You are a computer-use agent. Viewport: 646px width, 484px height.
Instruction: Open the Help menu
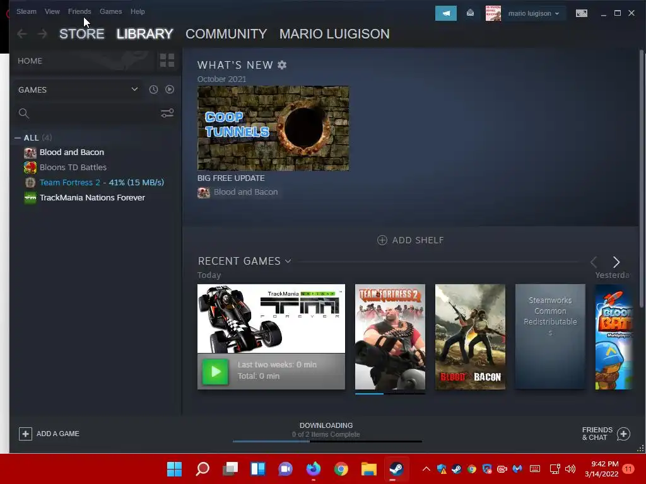tap(138, 11)
